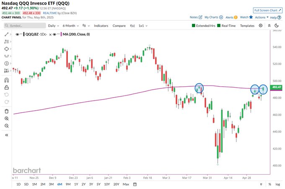Screen dimensions: 285x189
Task: Open chart settings gear icon
Action: [261, 26]
